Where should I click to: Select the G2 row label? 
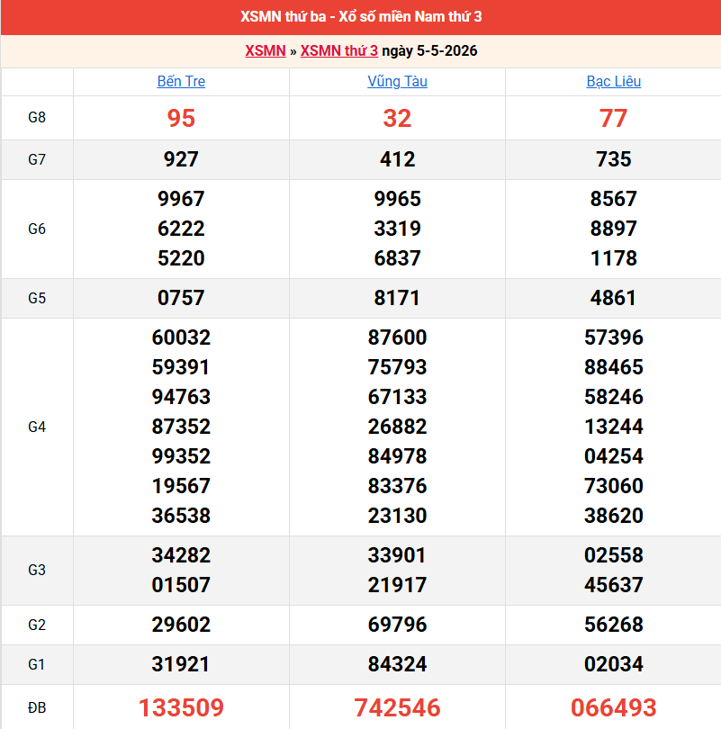click(x=37, y=625)
